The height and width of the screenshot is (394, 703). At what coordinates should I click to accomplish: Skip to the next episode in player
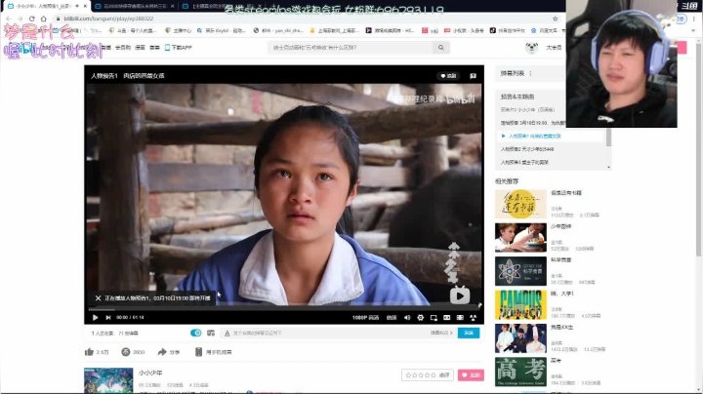click(108, 317)
